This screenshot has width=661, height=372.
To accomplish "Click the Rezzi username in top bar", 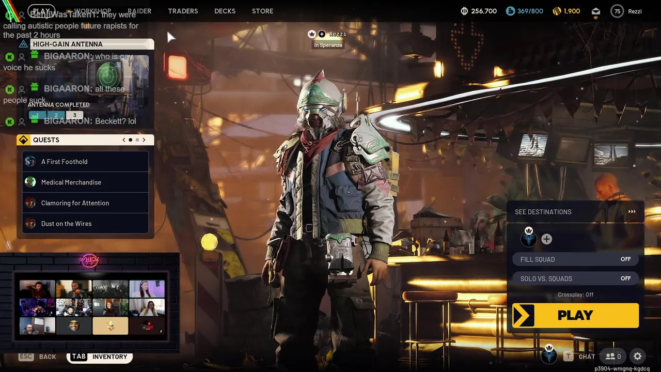I will click(635, 11).
